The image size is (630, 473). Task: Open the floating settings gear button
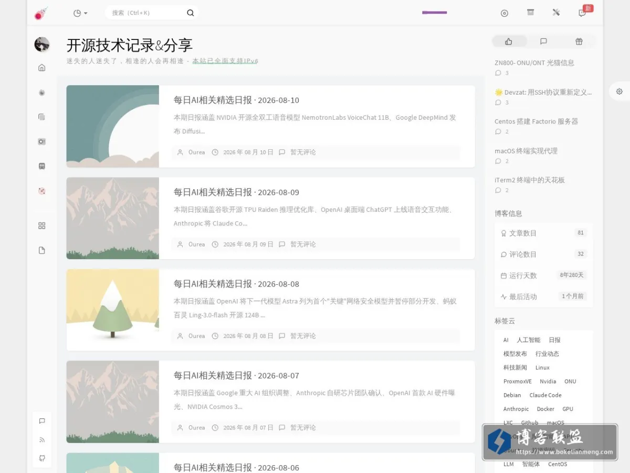(x=619, y=91)
